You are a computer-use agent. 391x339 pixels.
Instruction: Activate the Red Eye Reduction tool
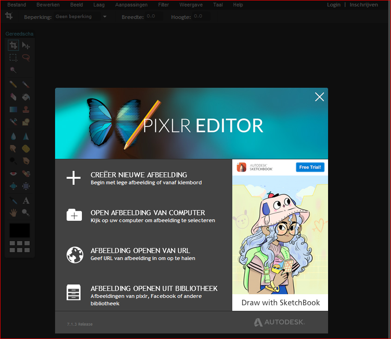[13, 174]
